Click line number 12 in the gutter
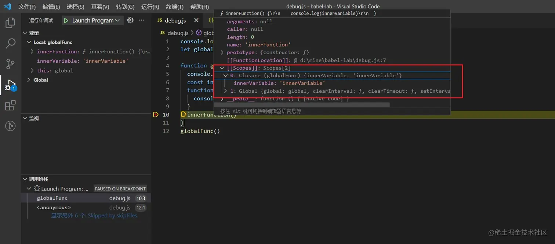 pos(166,131)
